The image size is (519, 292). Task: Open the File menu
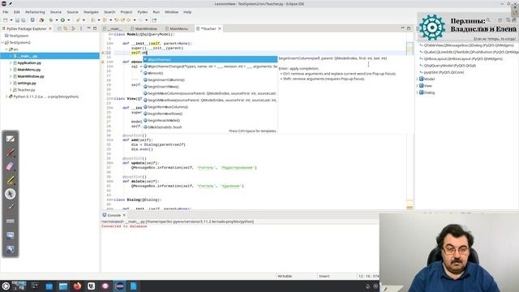pos(6,12)
